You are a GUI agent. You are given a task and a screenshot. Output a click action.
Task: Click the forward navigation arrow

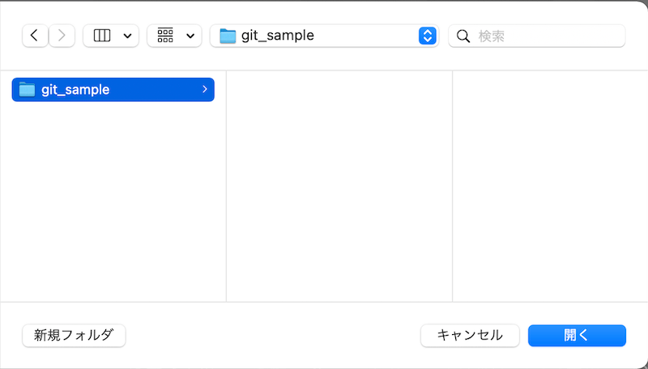pyautogui.click(x=62, y=36)
